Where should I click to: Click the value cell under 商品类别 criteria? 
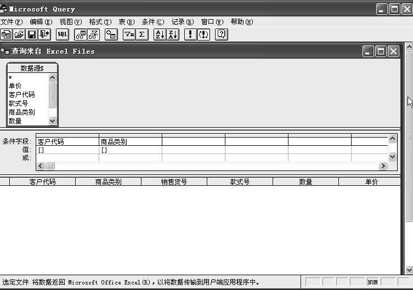(131, 150)
